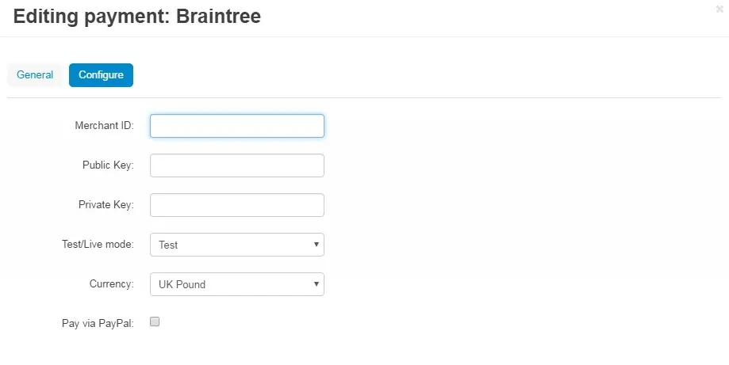Click the 'Merchant ID:' label

pyautogui.click(x=104, y=126)
